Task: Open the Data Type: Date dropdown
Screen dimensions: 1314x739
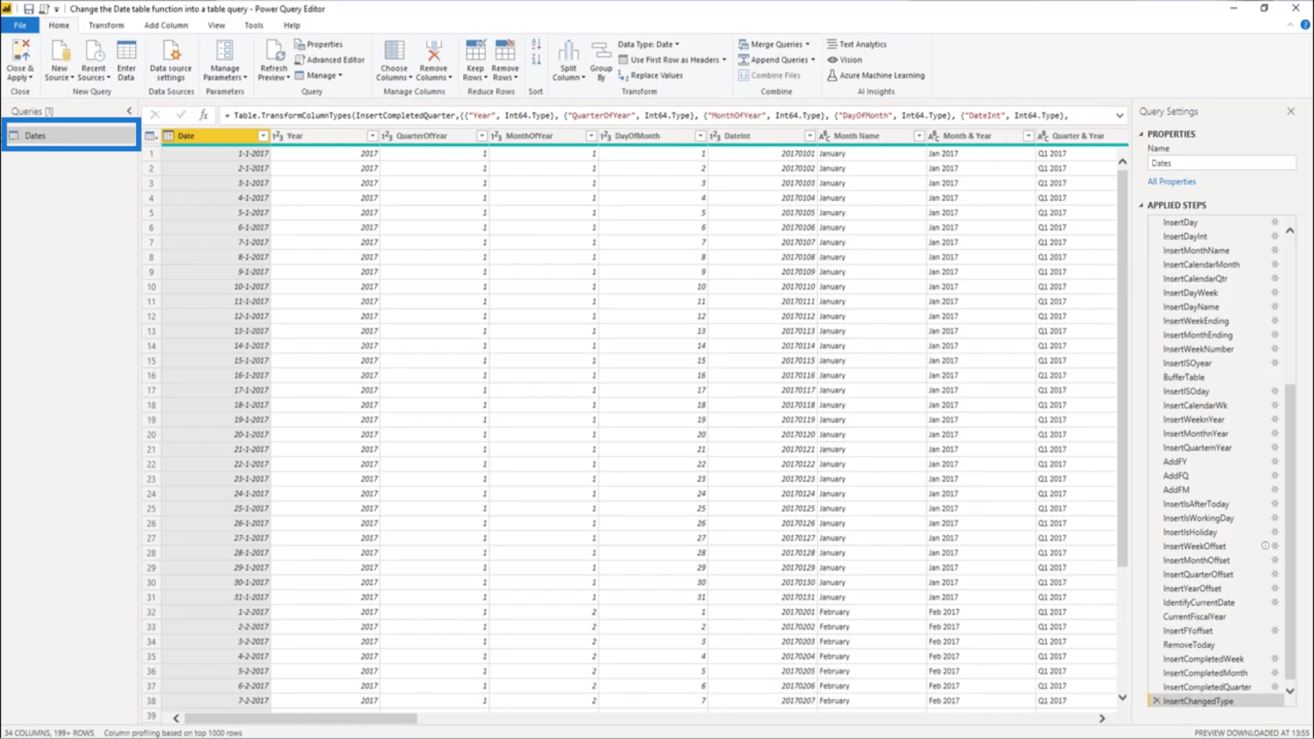Action: [x=648, y=45]
